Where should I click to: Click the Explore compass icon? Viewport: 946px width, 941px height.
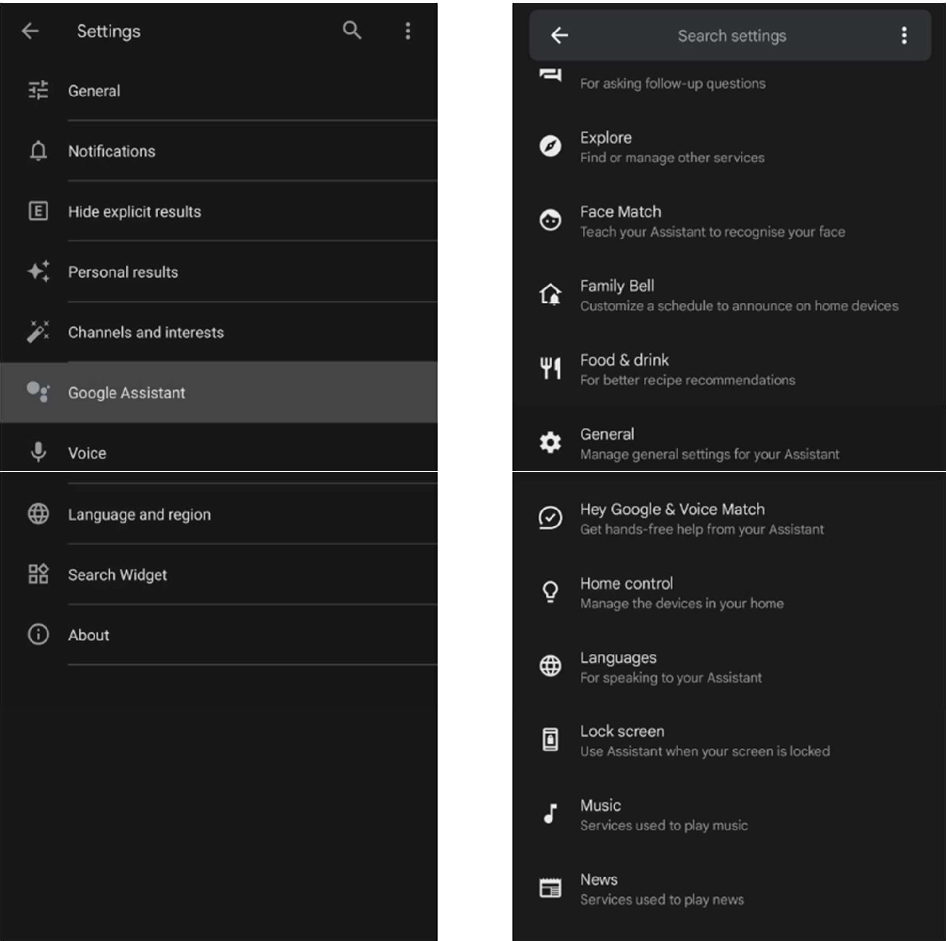pyautogui.click(x=551, y=146)
